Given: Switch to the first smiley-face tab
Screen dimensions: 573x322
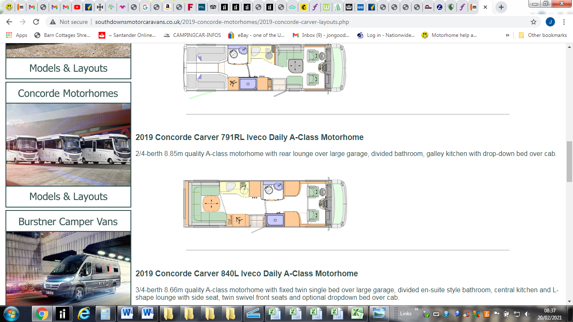Looking at the screenshot, I should [x=9, y=7].
